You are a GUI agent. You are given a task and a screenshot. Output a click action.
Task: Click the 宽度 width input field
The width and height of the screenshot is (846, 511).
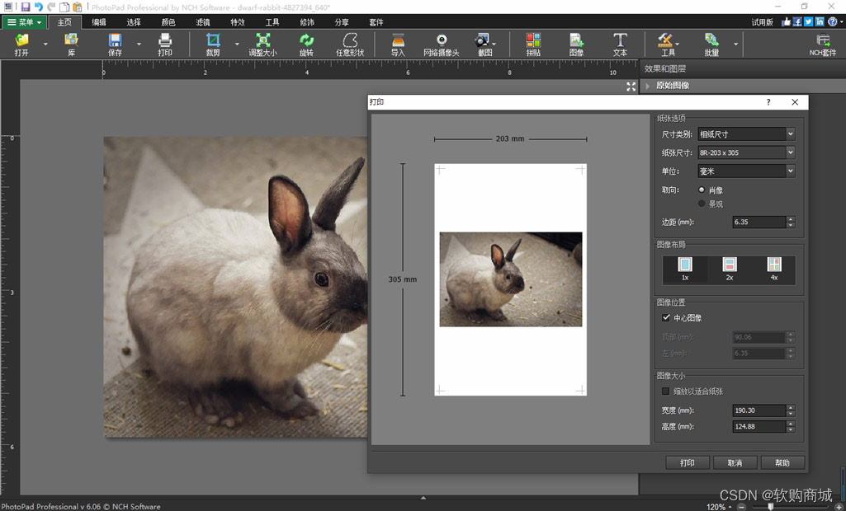pyautogui.click(x=758, y=410)
